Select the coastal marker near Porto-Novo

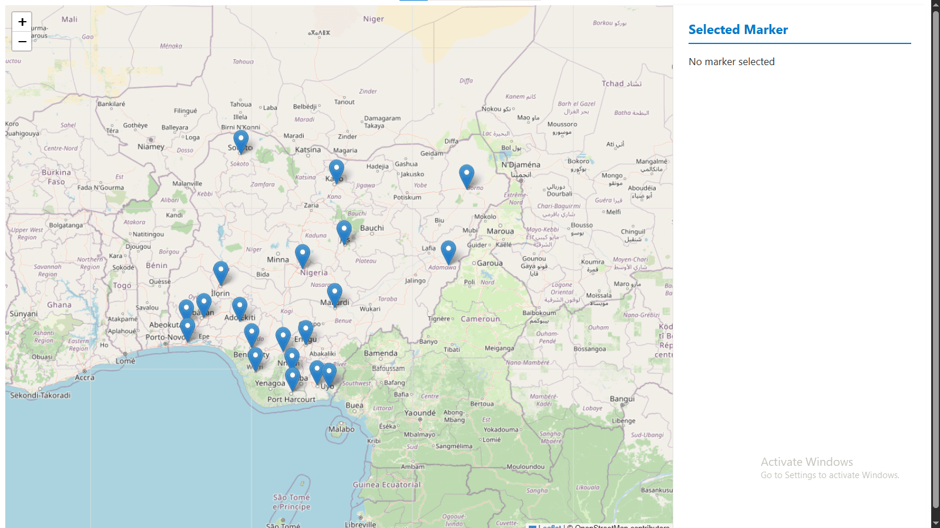coord(187,328)
